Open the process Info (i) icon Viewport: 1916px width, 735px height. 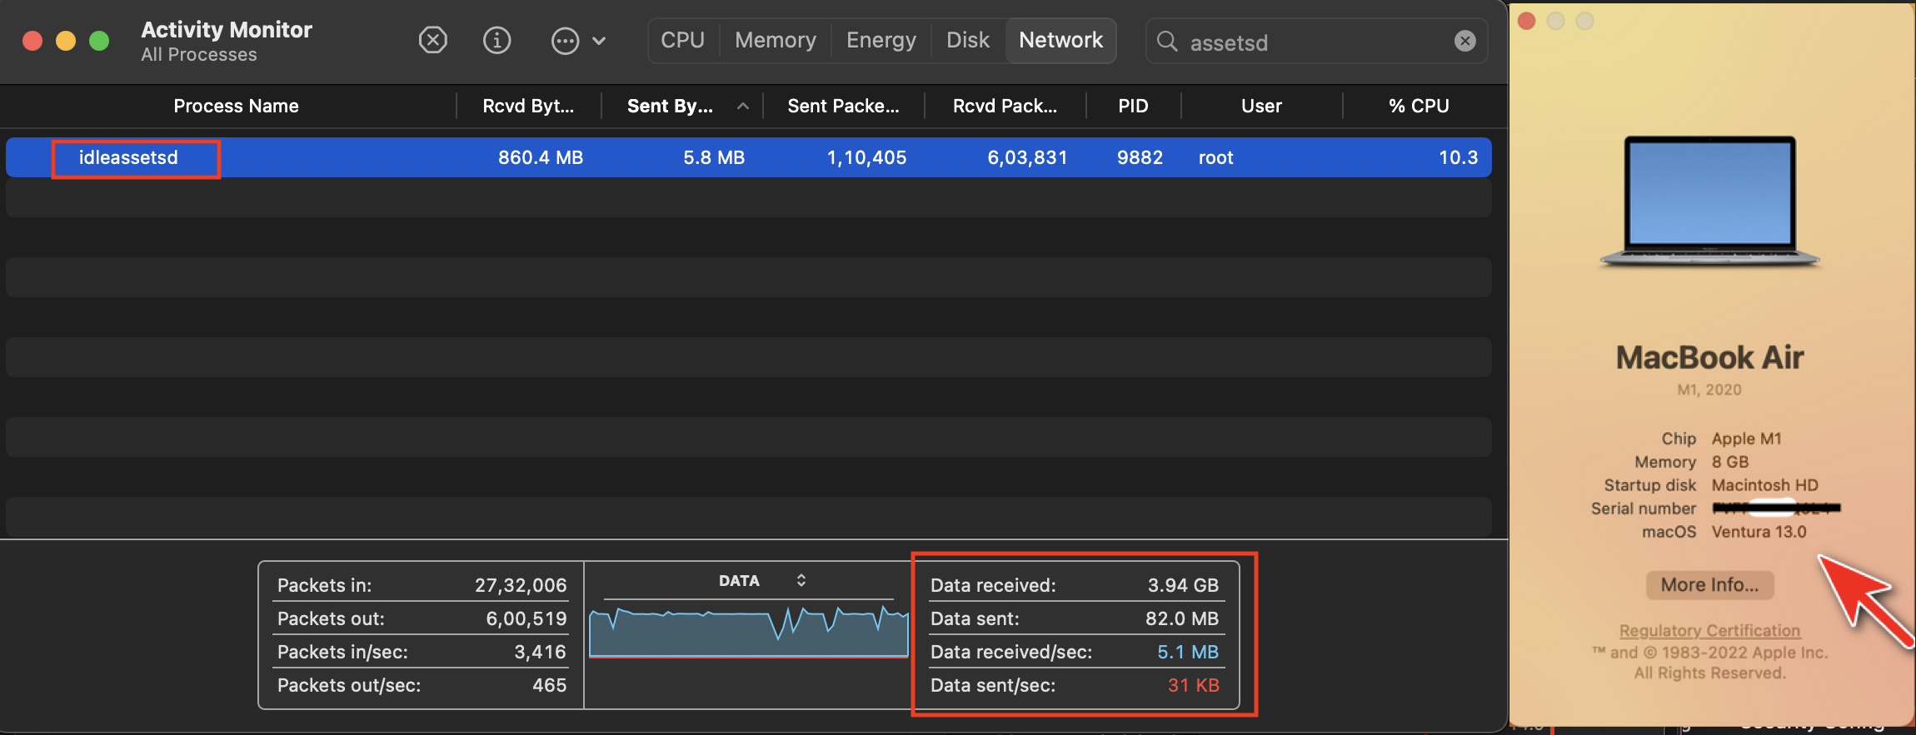[x=497, y=40]
